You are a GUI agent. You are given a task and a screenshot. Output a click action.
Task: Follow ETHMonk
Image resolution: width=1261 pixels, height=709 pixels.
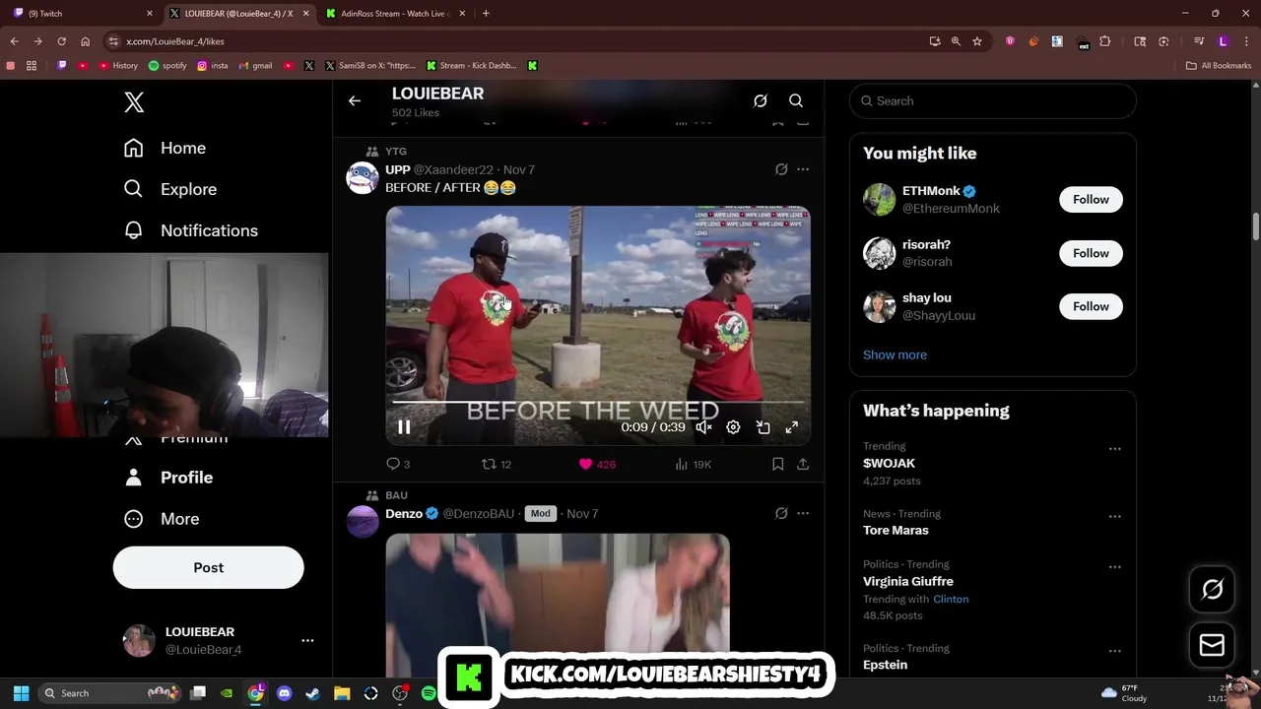pos(1091,200)
